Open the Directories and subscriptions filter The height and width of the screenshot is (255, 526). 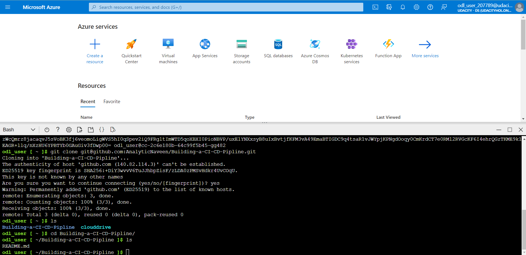coord(389,7)
